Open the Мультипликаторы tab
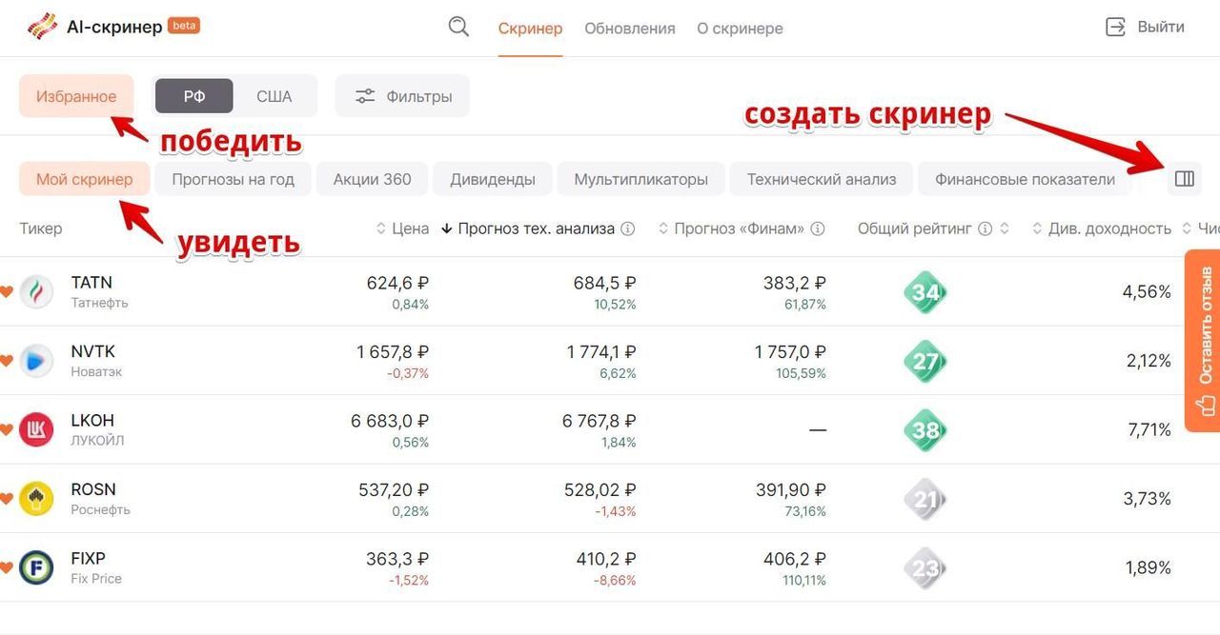The height and width of the screenshot is (635, 1220). pos(641,179)
